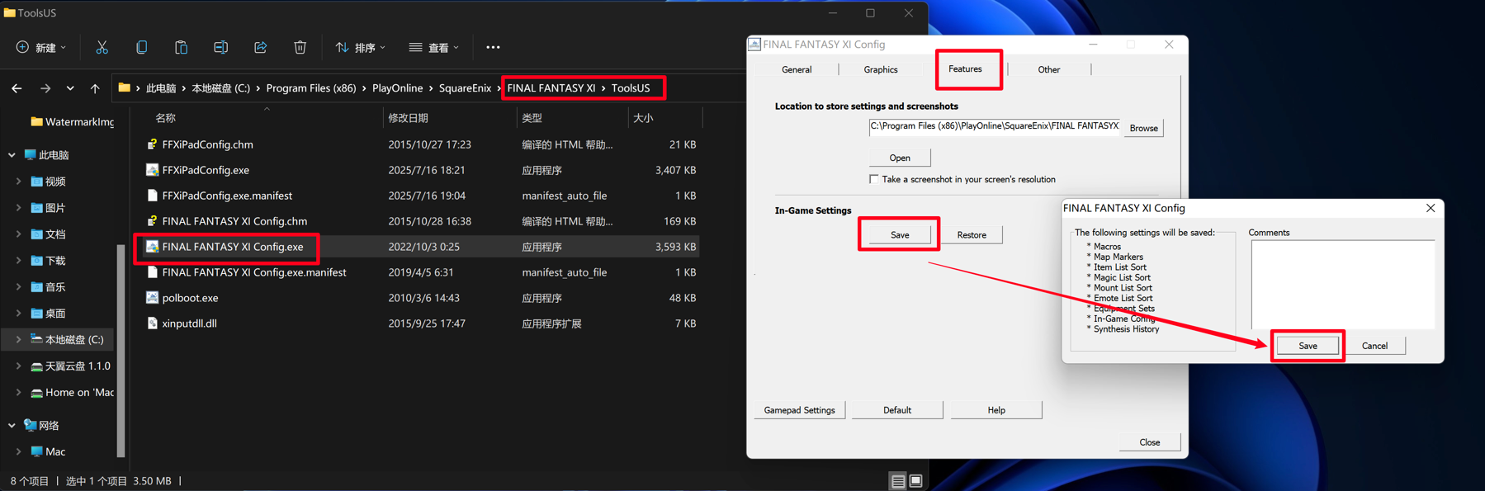This screenshot has height=491, width=1485.
Task: Select the polboot.exe file
Action: point(190,298)
